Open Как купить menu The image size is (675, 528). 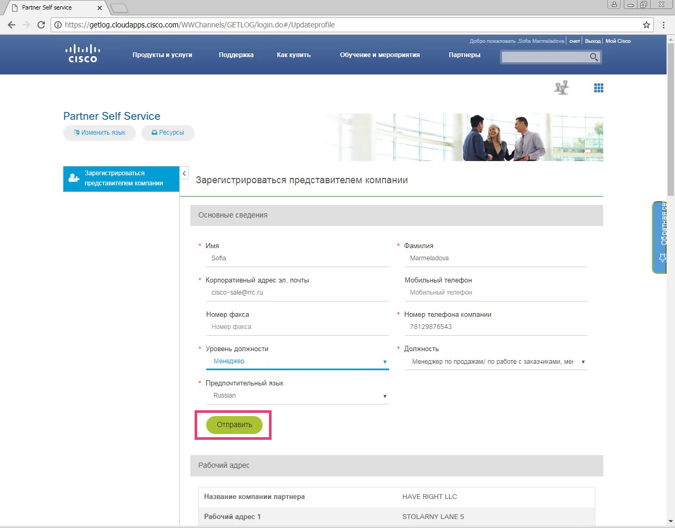pos(294,55)
